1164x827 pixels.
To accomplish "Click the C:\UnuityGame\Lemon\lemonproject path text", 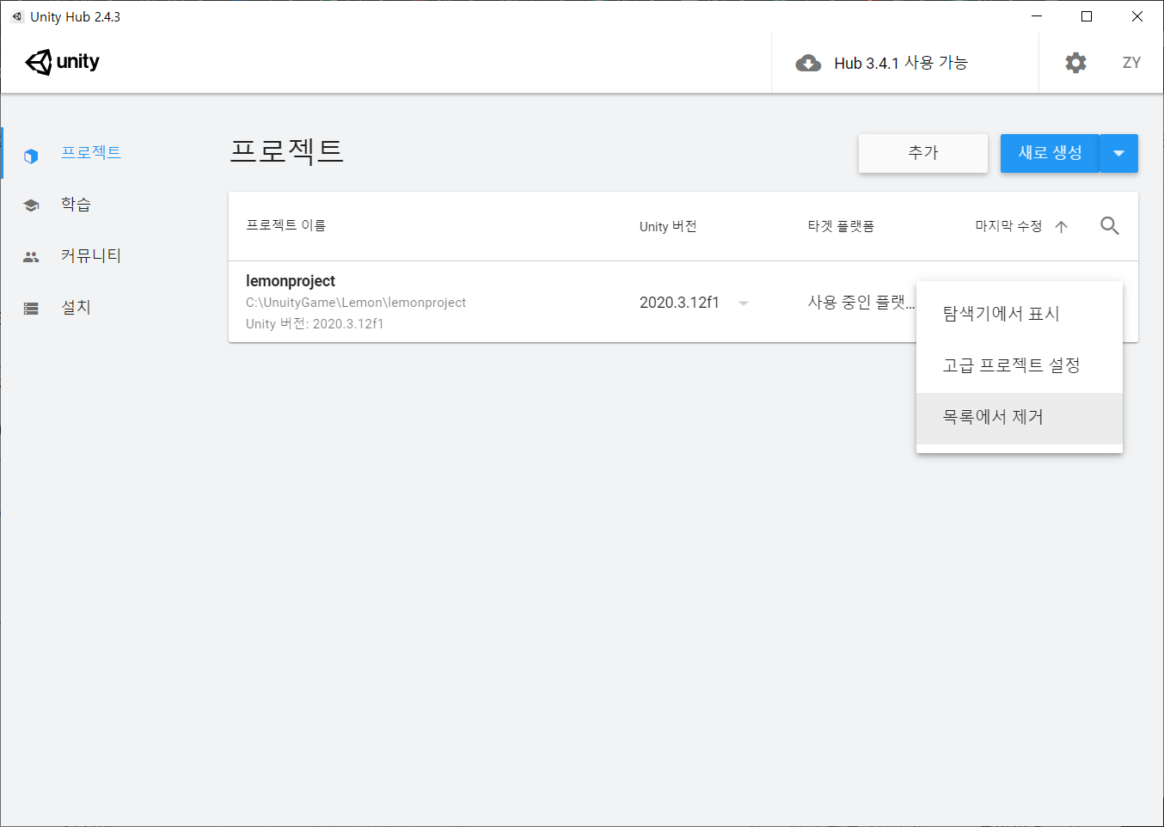I will tap(356, 303).
